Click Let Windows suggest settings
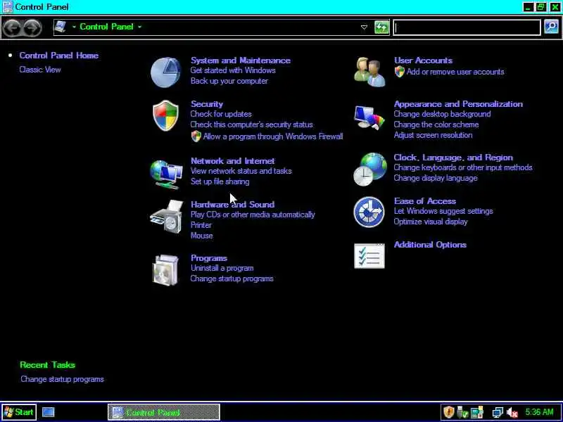Viewport: 563px width, 422px height. click(x=443, y=211)
